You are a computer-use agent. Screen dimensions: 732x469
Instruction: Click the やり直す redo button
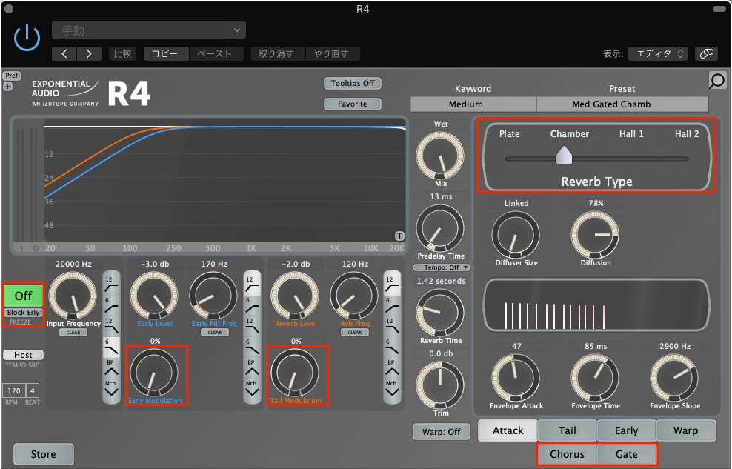332,53
